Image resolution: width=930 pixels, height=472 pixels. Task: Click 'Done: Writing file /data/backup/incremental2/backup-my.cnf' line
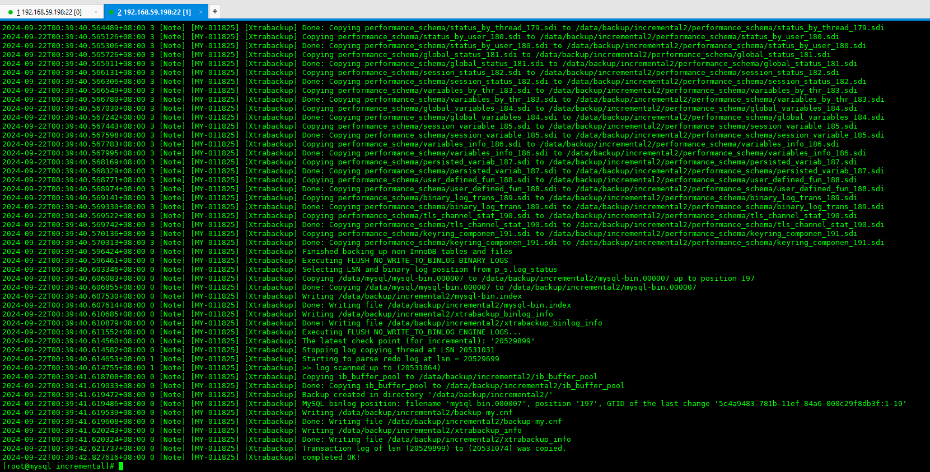tap(282, 422)
